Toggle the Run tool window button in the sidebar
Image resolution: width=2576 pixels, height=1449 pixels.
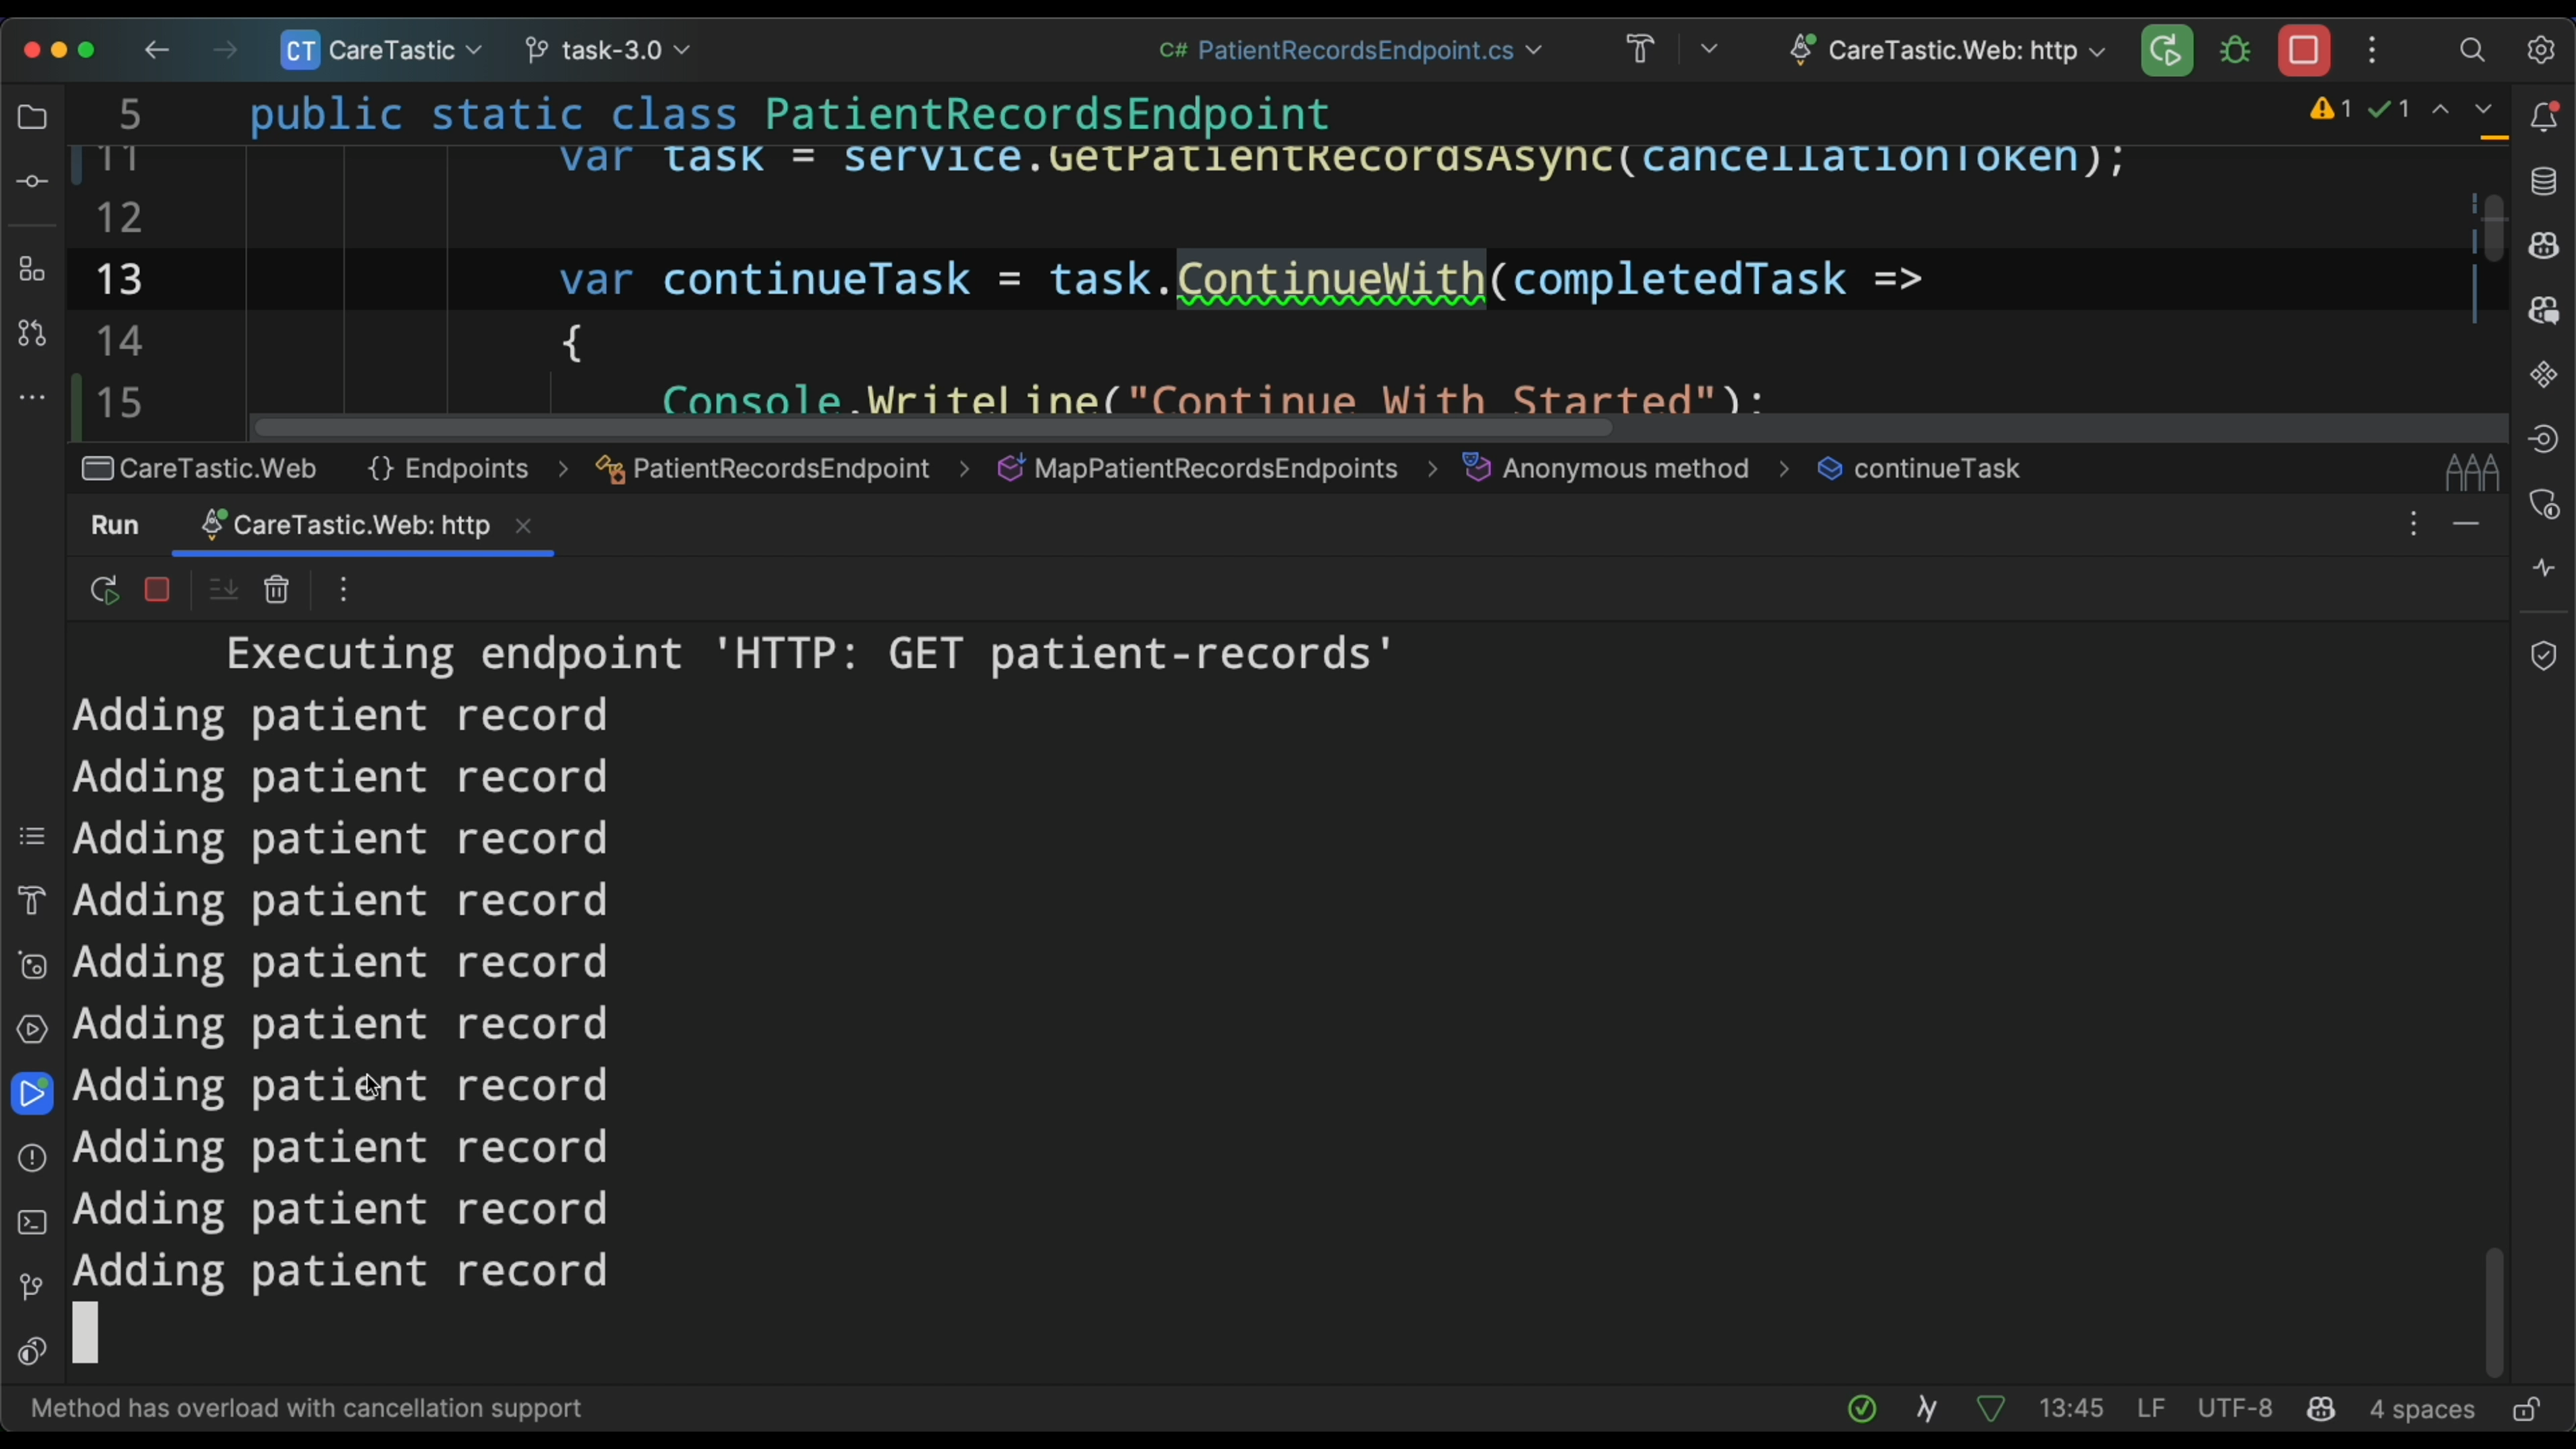(x=32, y=1093)
